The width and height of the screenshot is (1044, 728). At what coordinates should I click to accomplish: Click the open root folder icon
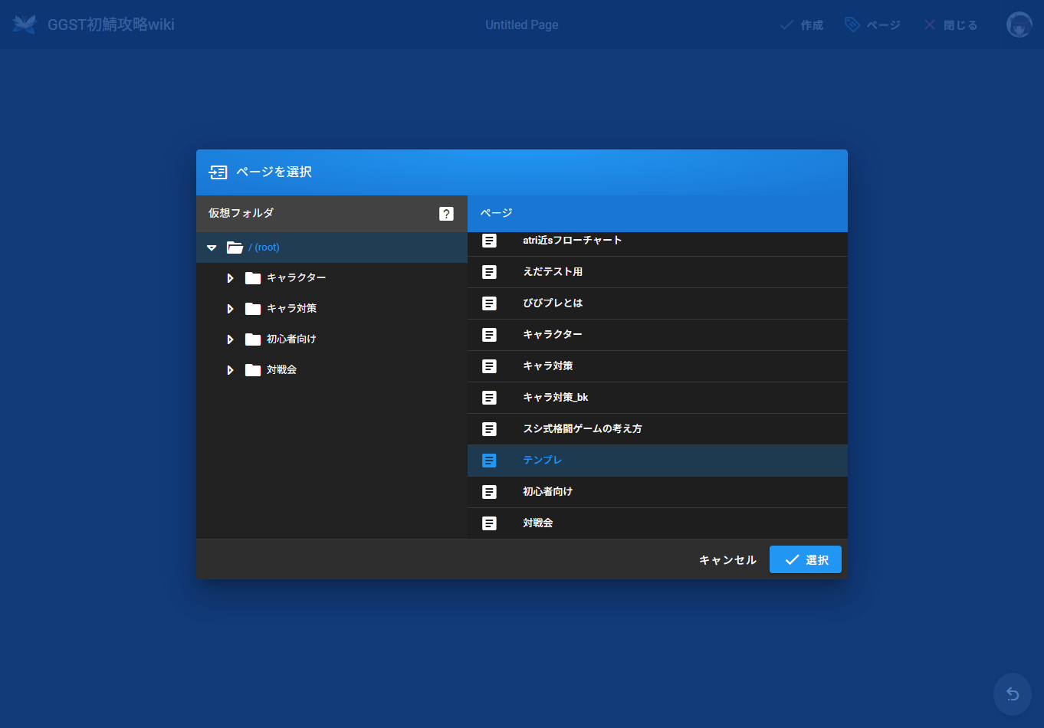click(235, 248)
